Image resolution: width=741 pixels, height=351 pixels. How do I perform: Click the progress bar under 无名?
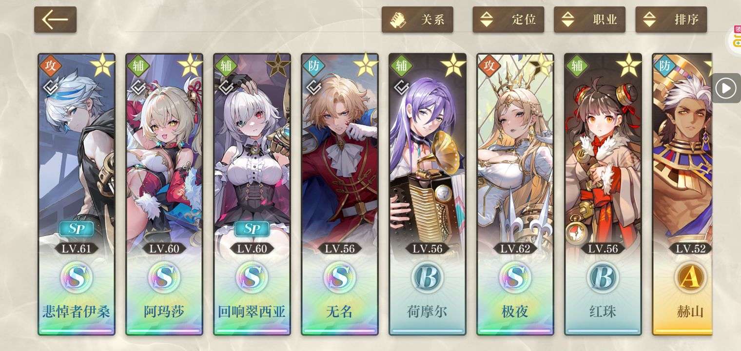pos(340,331)
